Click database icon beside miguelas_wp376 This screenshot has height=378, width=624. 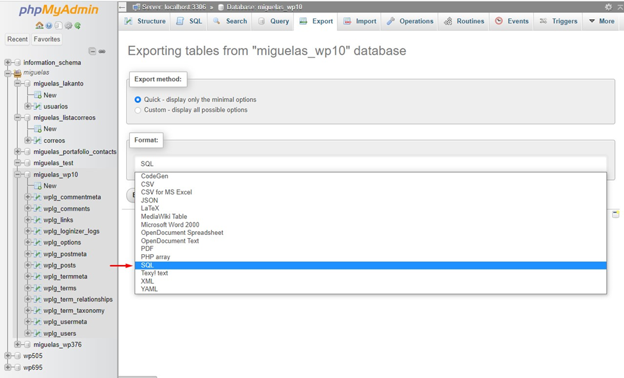pos(28,344)
